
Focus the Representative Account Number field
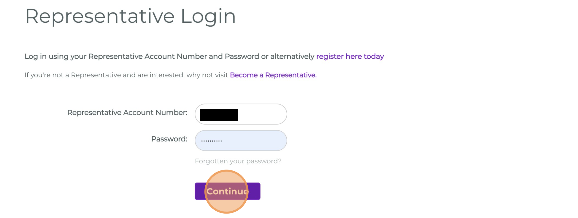tap(261, 114)
